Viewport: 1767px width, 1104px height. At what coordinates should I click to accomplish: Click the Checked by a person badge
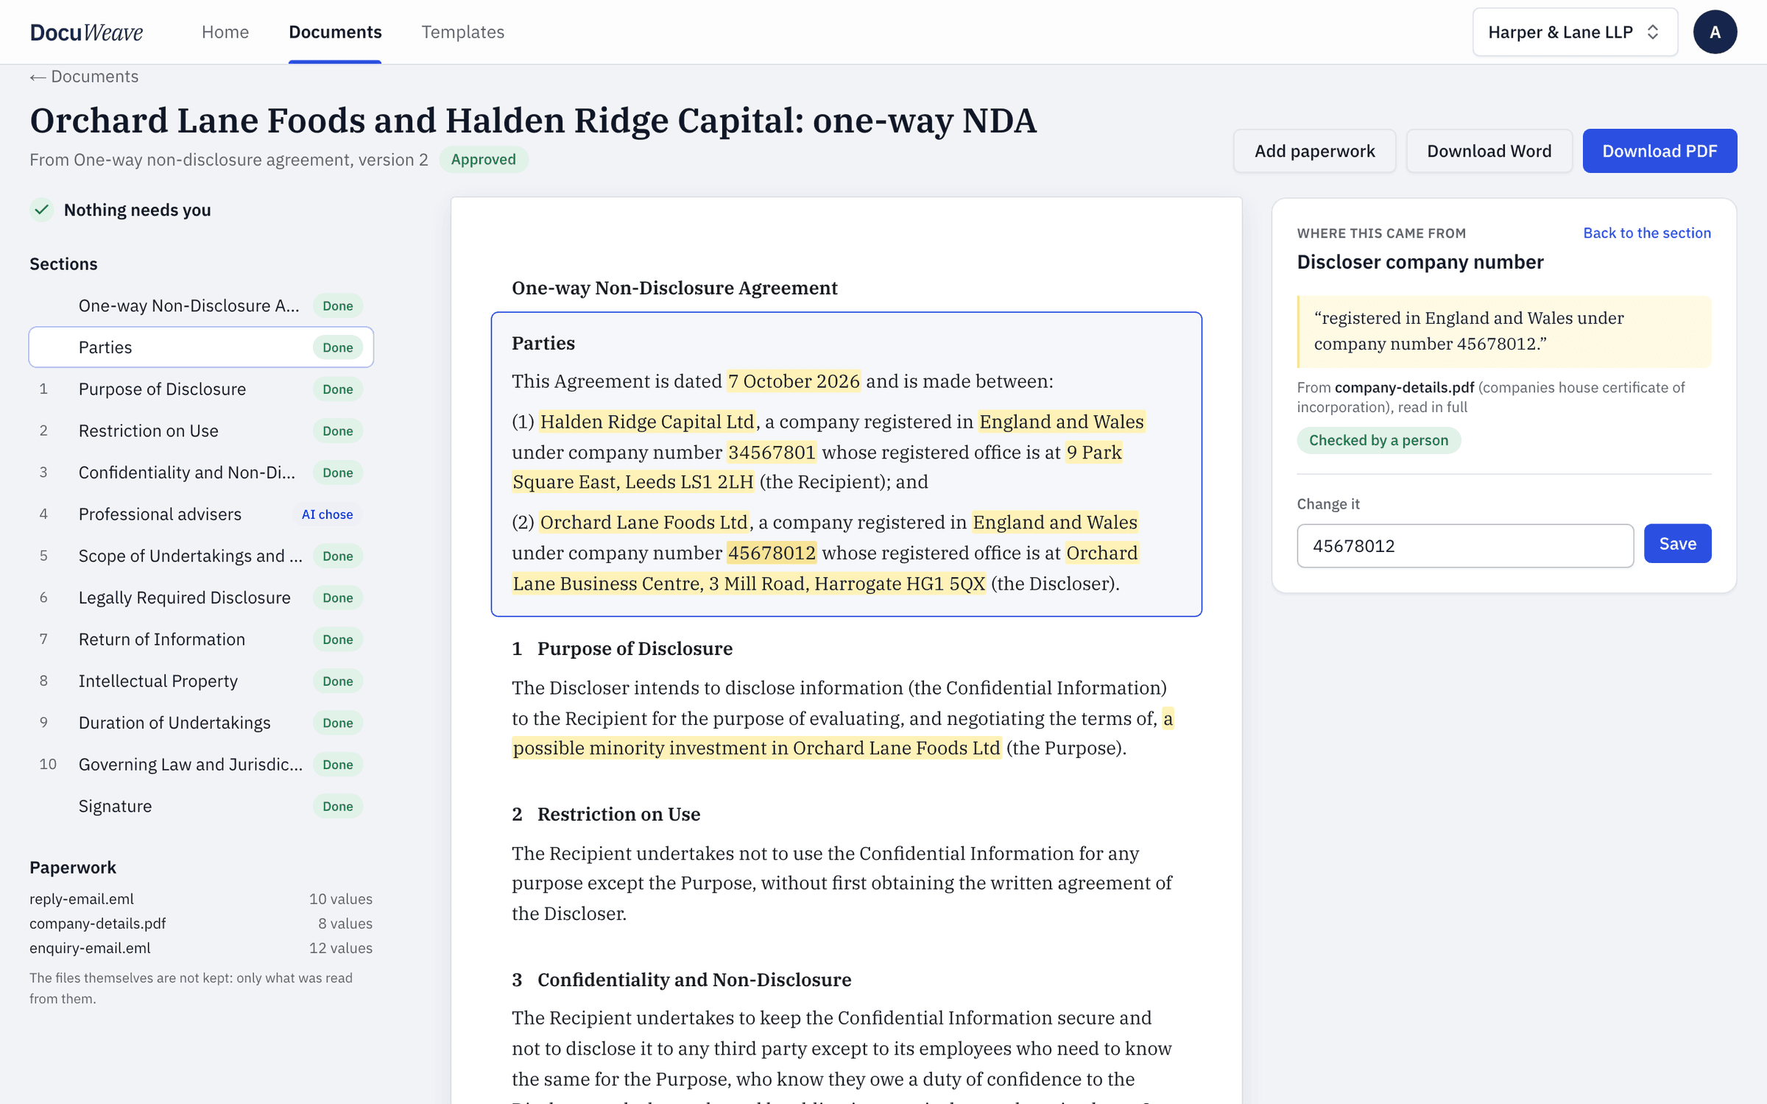(1378, 440)
